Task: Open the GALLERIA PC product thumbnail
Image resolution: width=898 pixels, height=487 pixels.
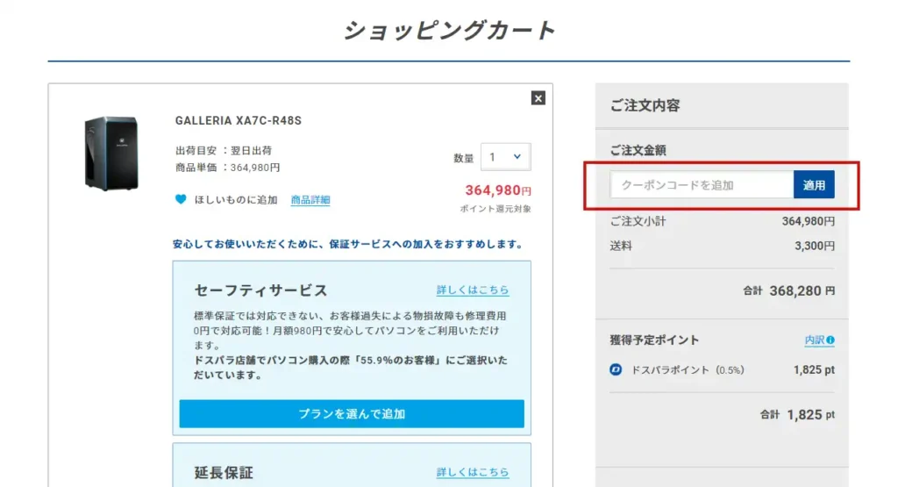Action: [110, 154]
